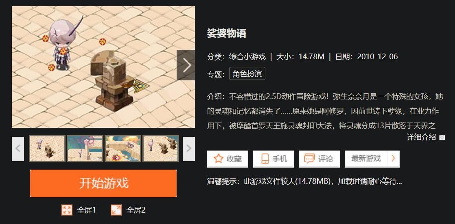Click the orange chevron next to 最新游戏
455x224 pixels.
tap(394, 159)
